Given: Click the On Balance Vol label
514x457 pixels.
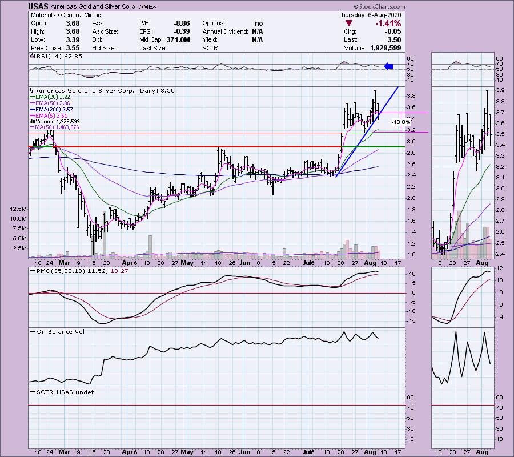Looking at the screenshot, I should click(x=61, y=332).
